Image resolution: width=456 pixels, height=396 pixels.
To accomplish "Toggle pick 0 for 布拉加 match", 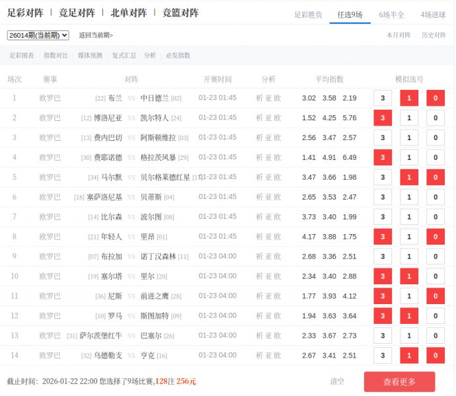I will [x=435, y=257].
